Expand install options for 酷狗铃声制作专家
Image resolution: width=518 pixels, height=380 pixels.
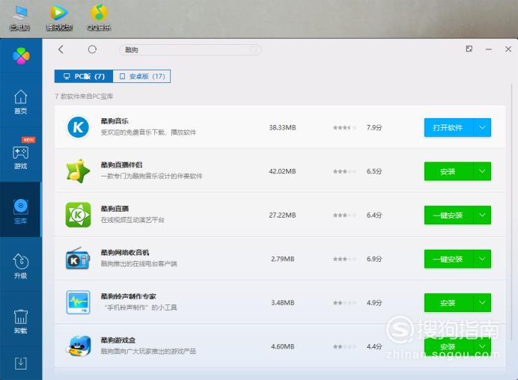[x=482, y=303]
